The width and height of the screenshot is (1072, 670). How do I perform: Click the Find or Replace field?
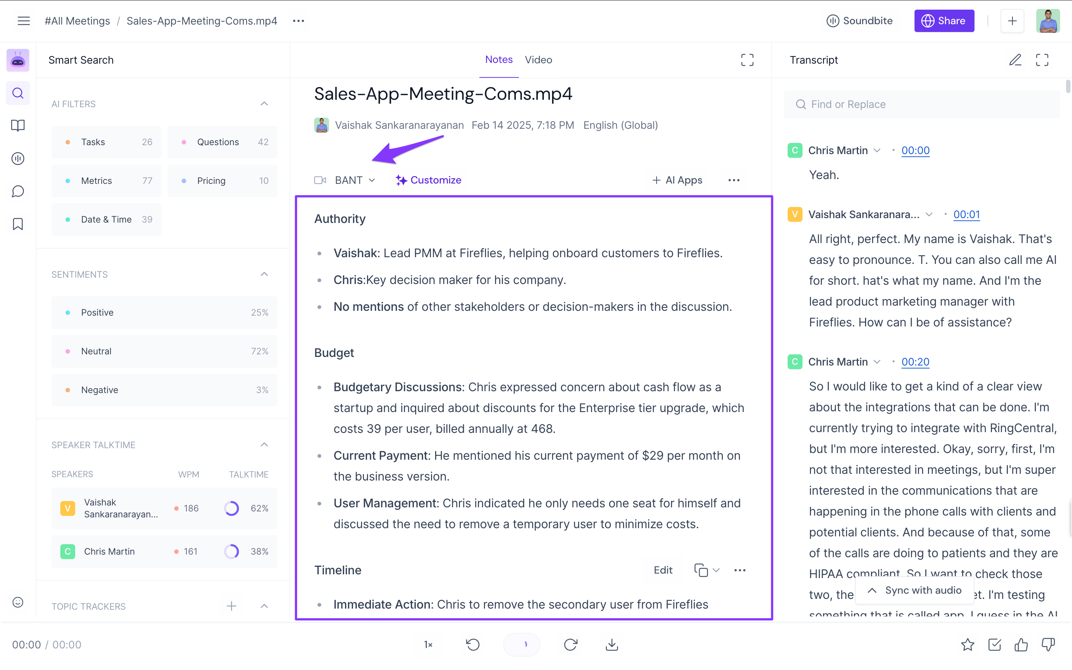pos(922,104)
